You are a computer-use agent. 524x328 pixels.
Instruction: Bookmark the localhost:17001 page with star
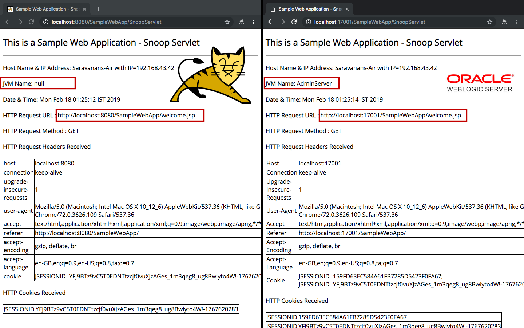490,22
